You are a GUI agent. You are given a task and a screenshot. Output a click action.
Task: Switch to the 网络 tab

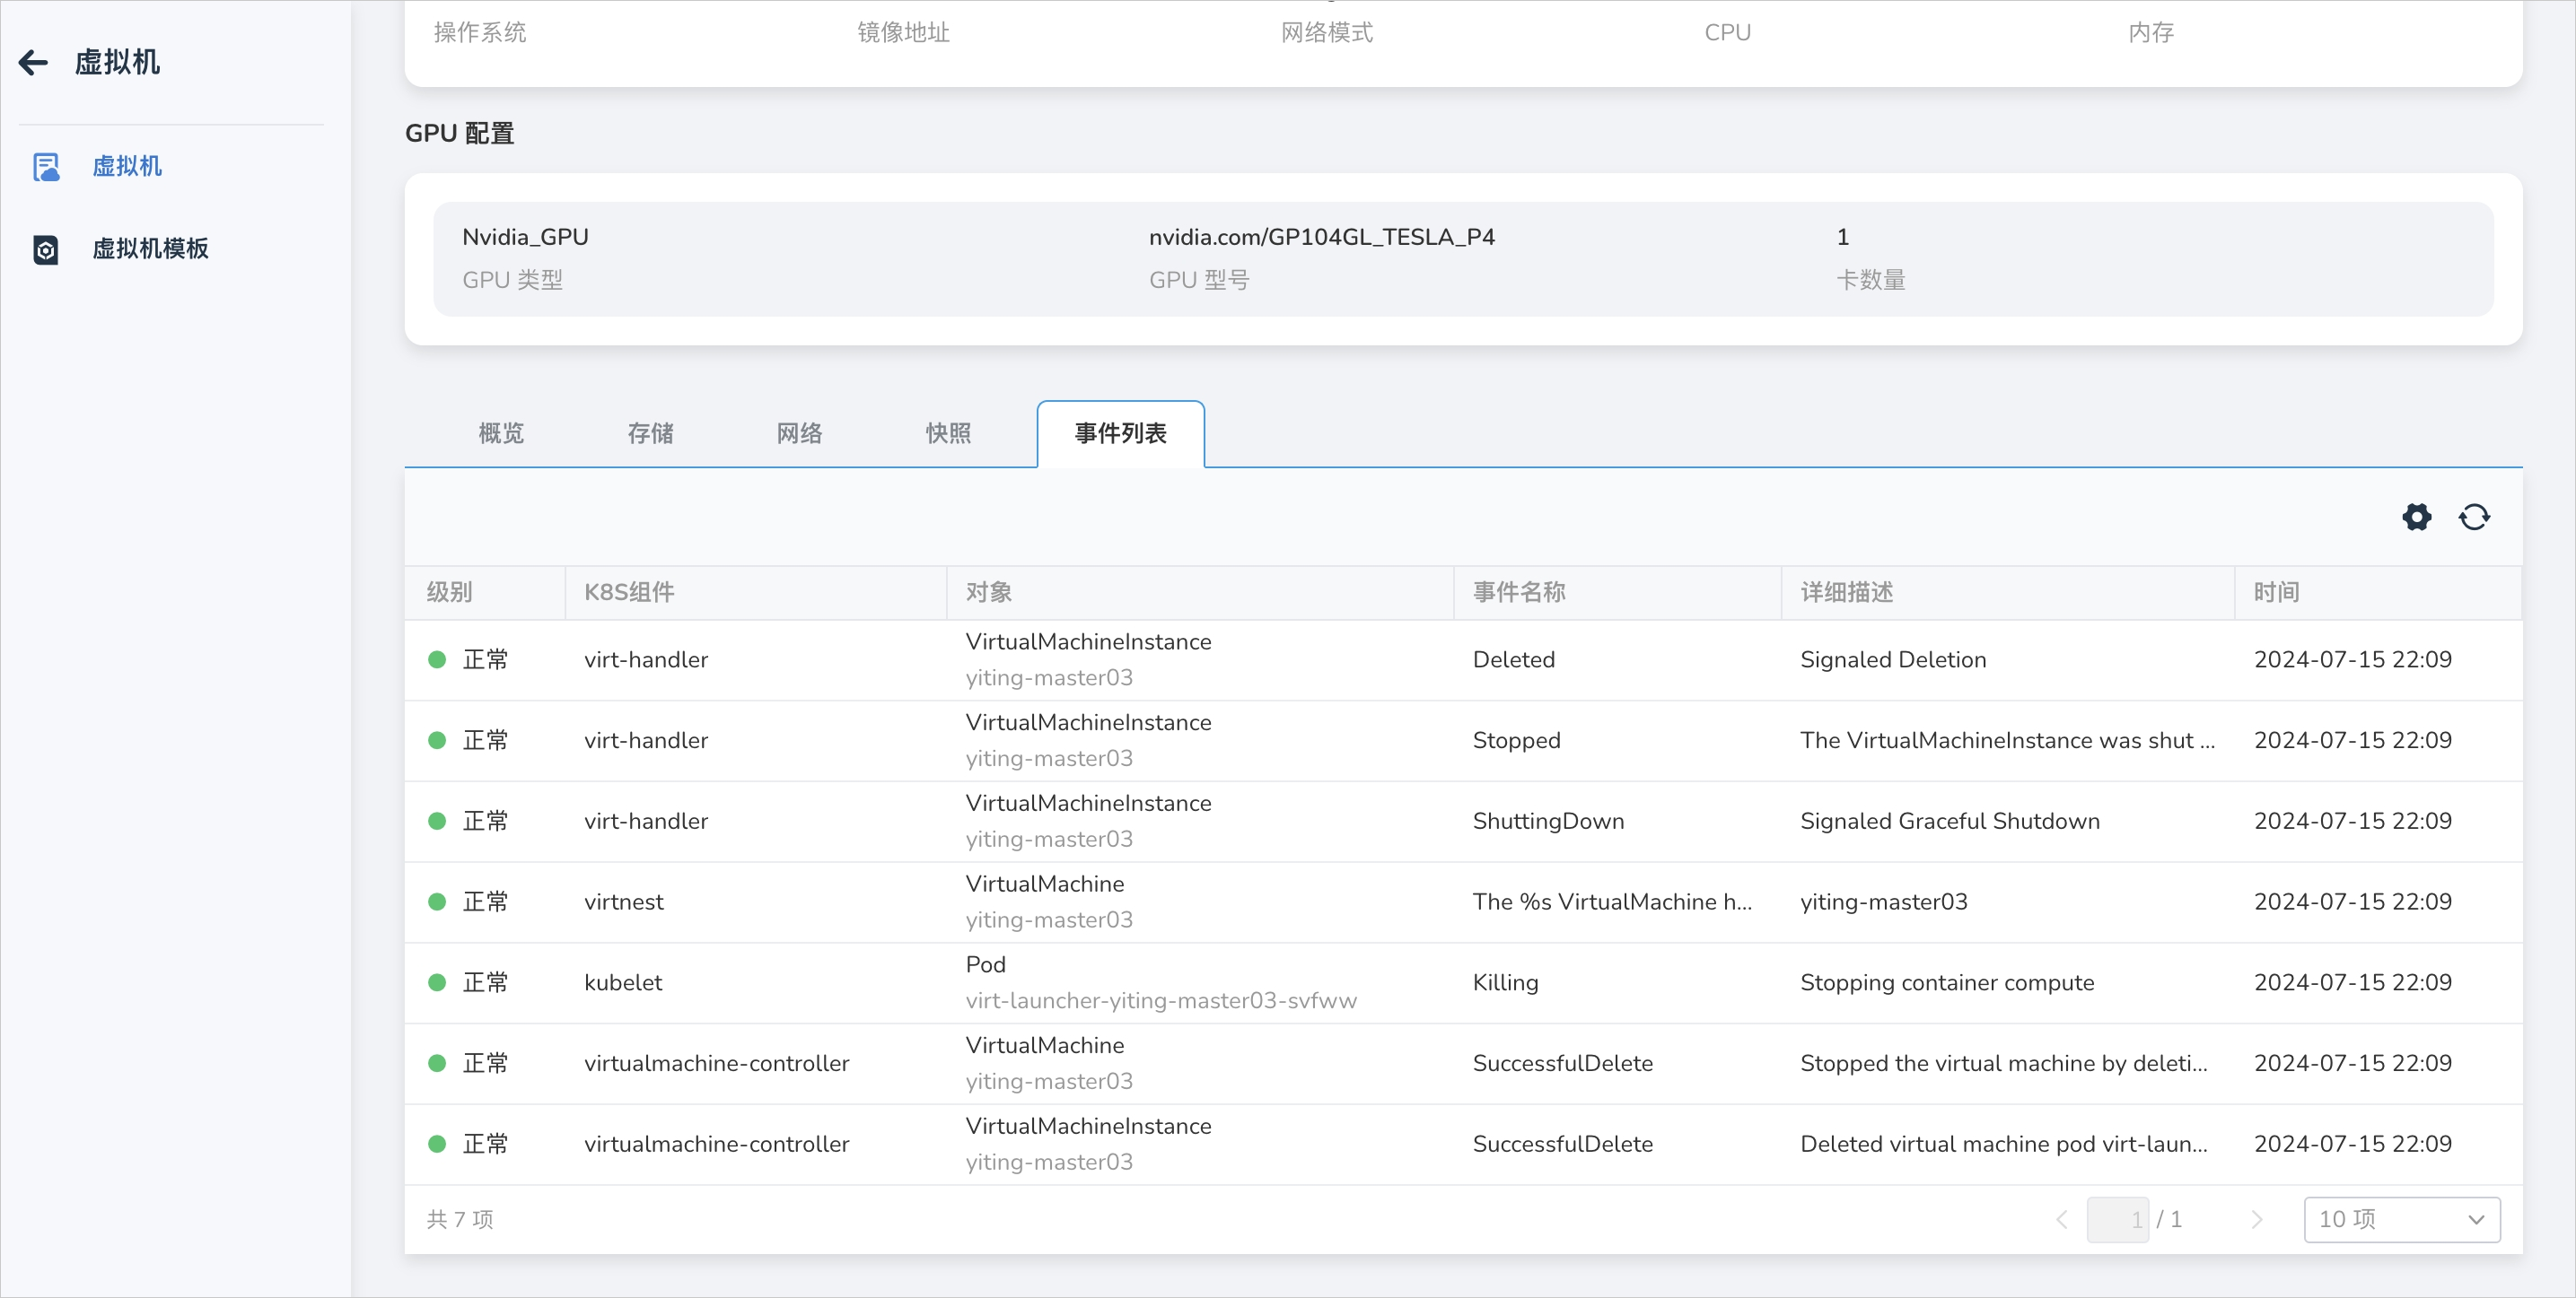point(799,432)
